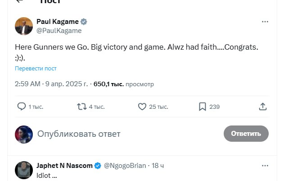Click the repost icon

[x=81, y=107]
